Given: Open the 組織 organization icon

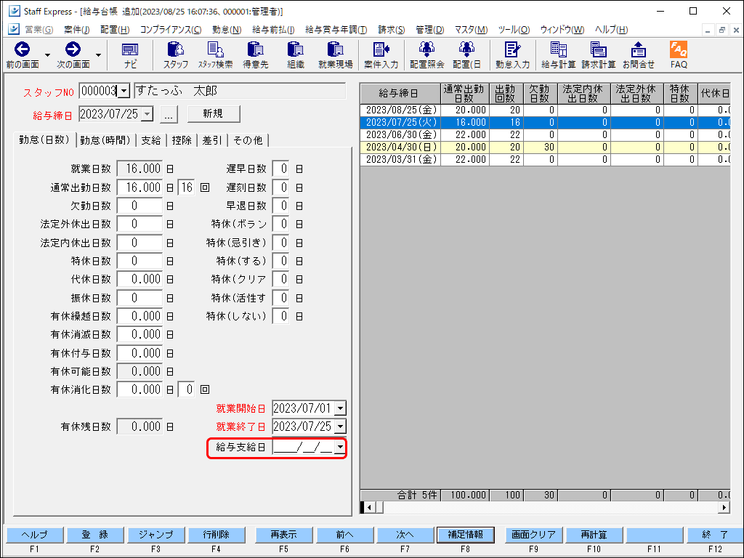Looking at the screenshot, I should pyautogui.click(x=295, y=55).
